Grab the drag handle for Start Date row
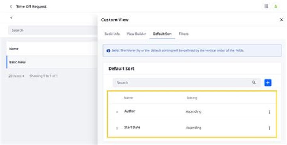Screen dimensions: 287x145 click(x=117, y=128)
